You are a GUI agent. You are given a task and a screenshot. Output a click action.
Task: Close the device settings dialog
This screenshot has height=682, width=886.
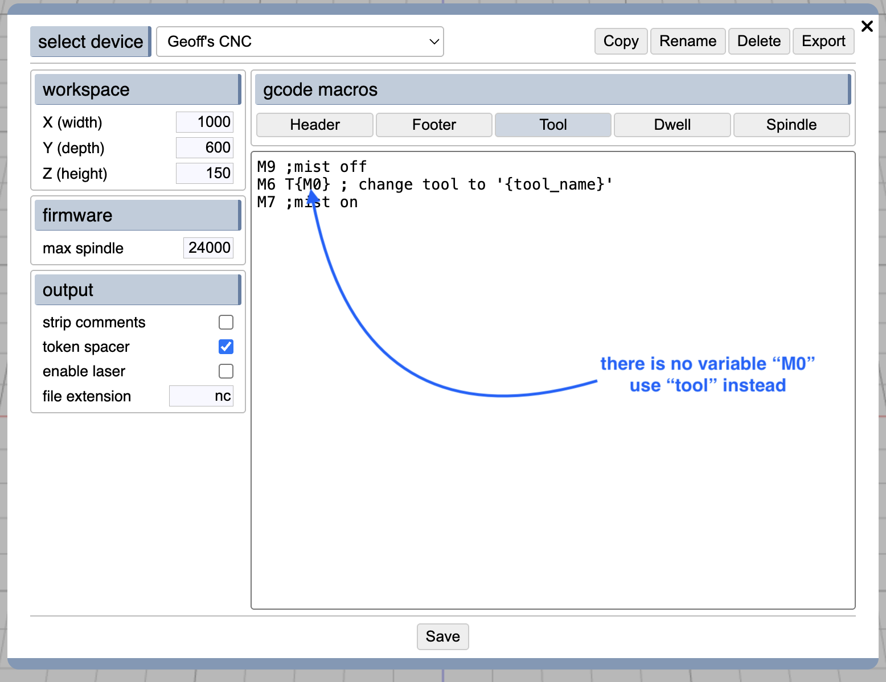click(x=867, y=26)
